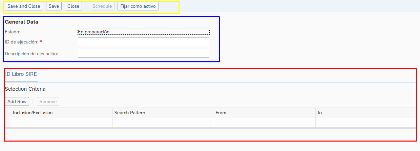Image resolution: width=420 pixels, height=151 pixels.
Task: Click the Save and Close button
Action: [x=24, y=6]
